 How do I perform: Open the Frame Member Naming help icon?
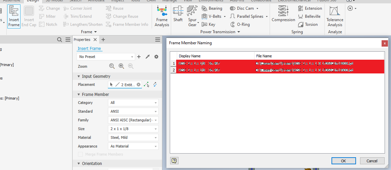click(x=174, y=161)
